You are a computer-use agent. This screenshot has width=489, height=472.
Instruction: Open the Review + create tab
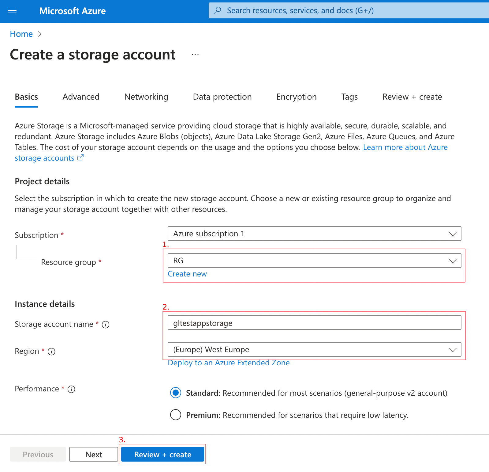pos(412,97)
